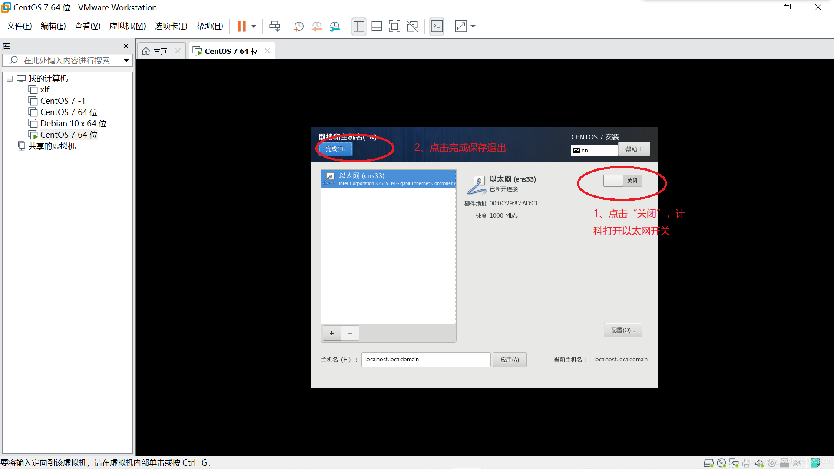
Task: Toggle the ethernet 关闭 switch on
Action: pyautogui.click(x=622, y=181)
